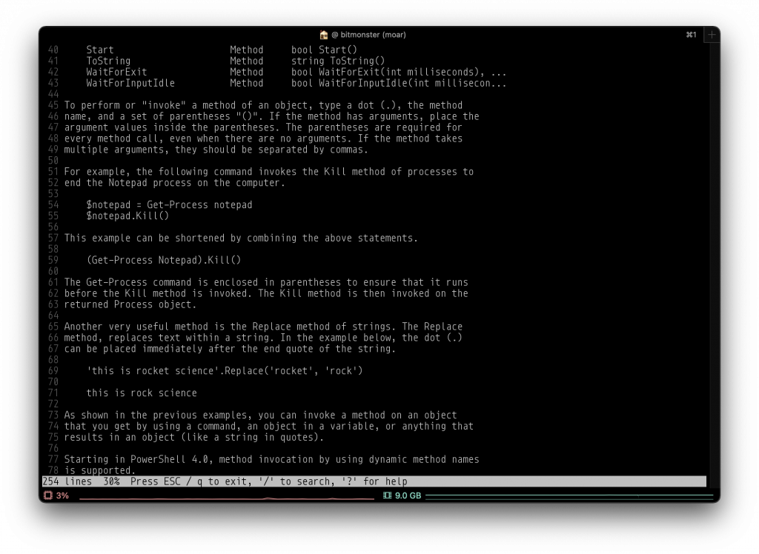Click 'returned Process object.' on line 63
This screenshot has width=759, height=554.
pos(130,304)
